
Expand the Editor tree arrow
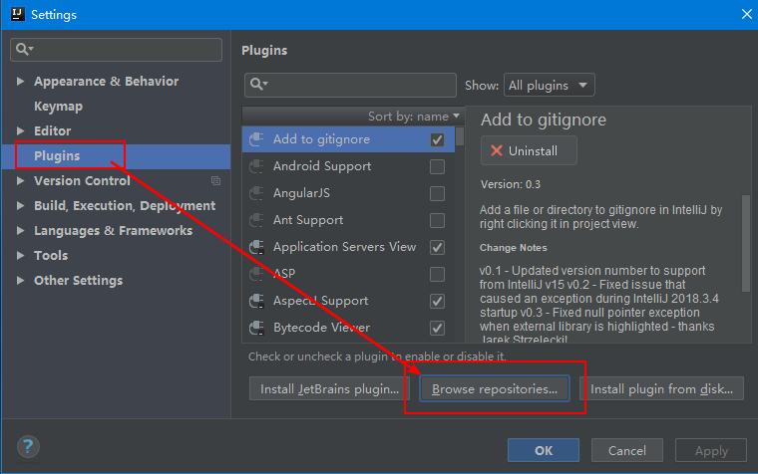[20, 130]
